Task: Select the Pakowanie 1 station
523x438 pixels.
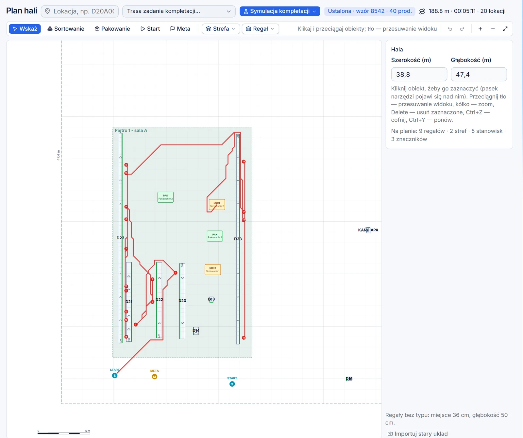Action: pos(215,236)
